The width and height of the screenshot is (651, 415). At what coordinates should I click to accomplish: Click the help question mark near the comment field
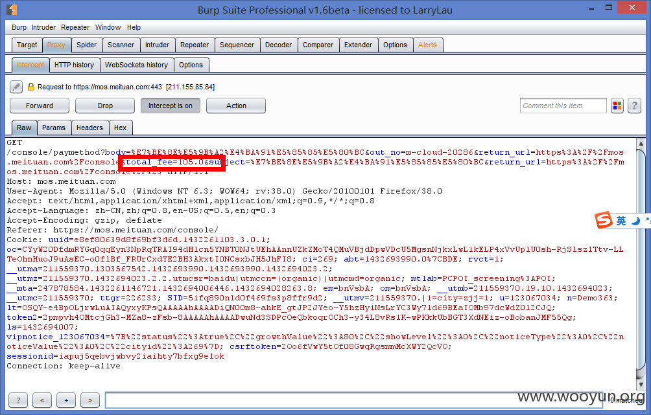pos(634,106)
